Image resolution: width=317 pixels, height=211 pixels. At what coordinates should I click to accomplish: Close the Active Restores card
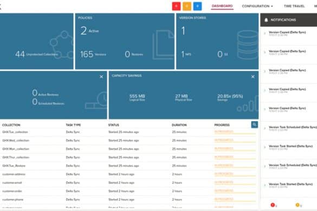pyautogui.click(x=101, y=77)
